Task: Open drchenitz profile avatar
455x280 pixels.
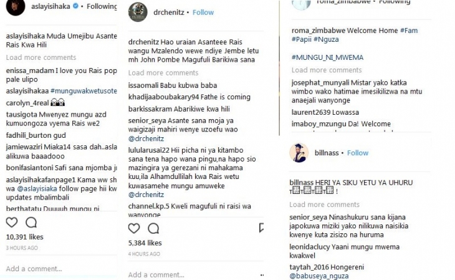Action: coord(138,12)
